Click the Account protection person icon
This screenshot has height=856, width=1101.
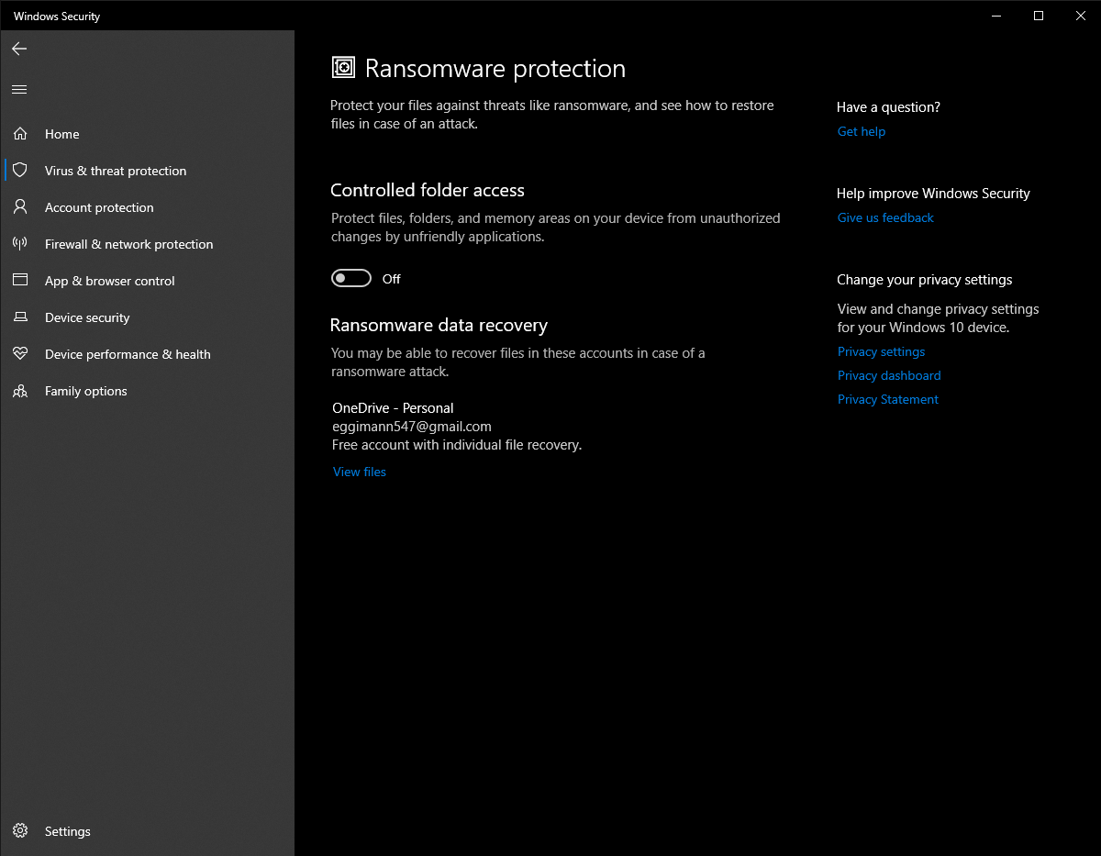tap(20, 207)
